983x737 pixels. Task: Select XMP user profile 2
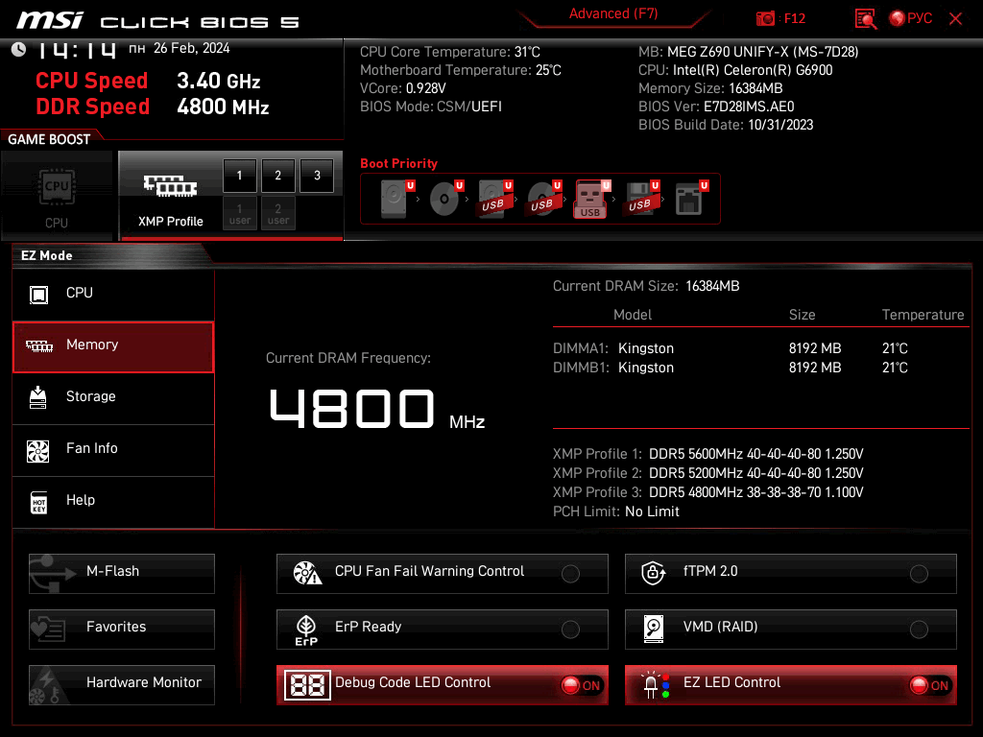pos(278,214)
